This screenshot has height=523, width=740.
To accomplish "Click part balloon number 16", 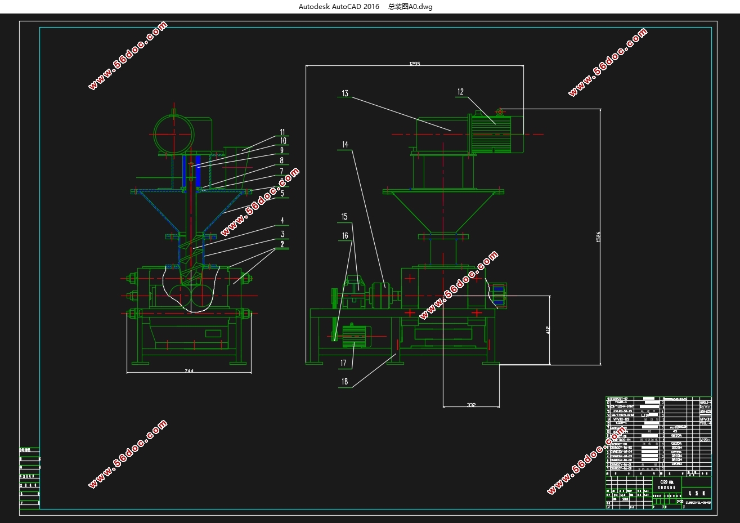I will click(344, 236).
